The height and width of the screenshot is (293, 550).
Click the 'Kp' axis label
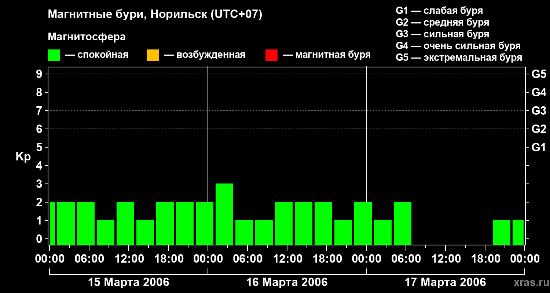pyautogui.click(x=23, y=157)
